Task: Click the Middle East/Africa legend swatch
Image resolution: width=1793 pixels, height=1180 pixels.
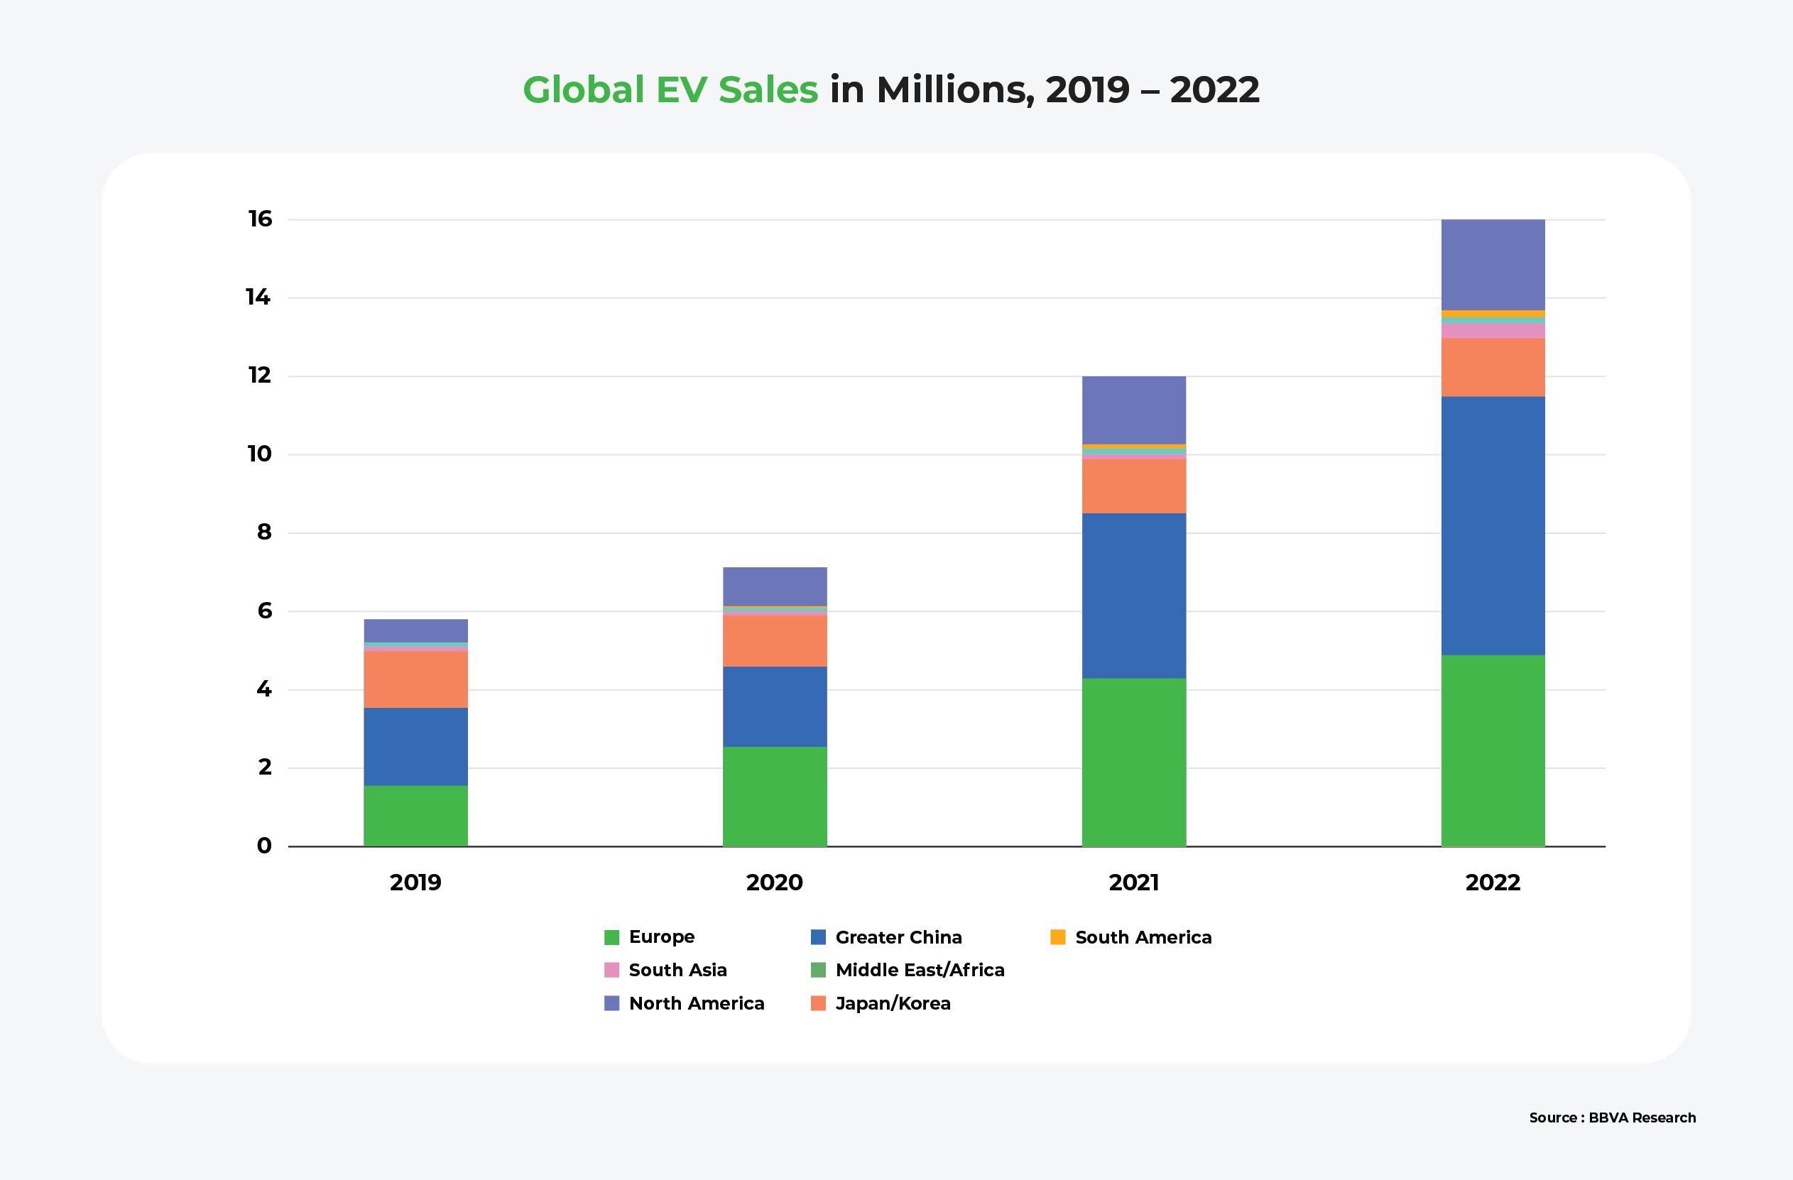Action: [818, 971]
